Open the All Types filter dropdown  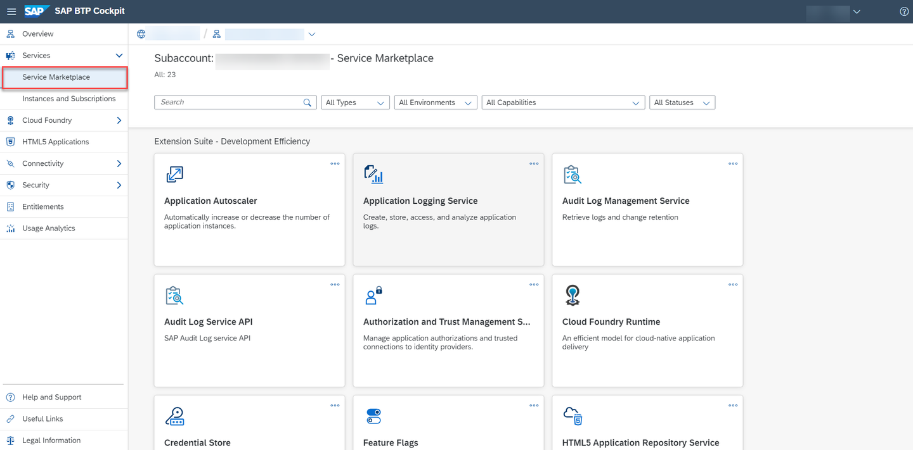[356, 103]
